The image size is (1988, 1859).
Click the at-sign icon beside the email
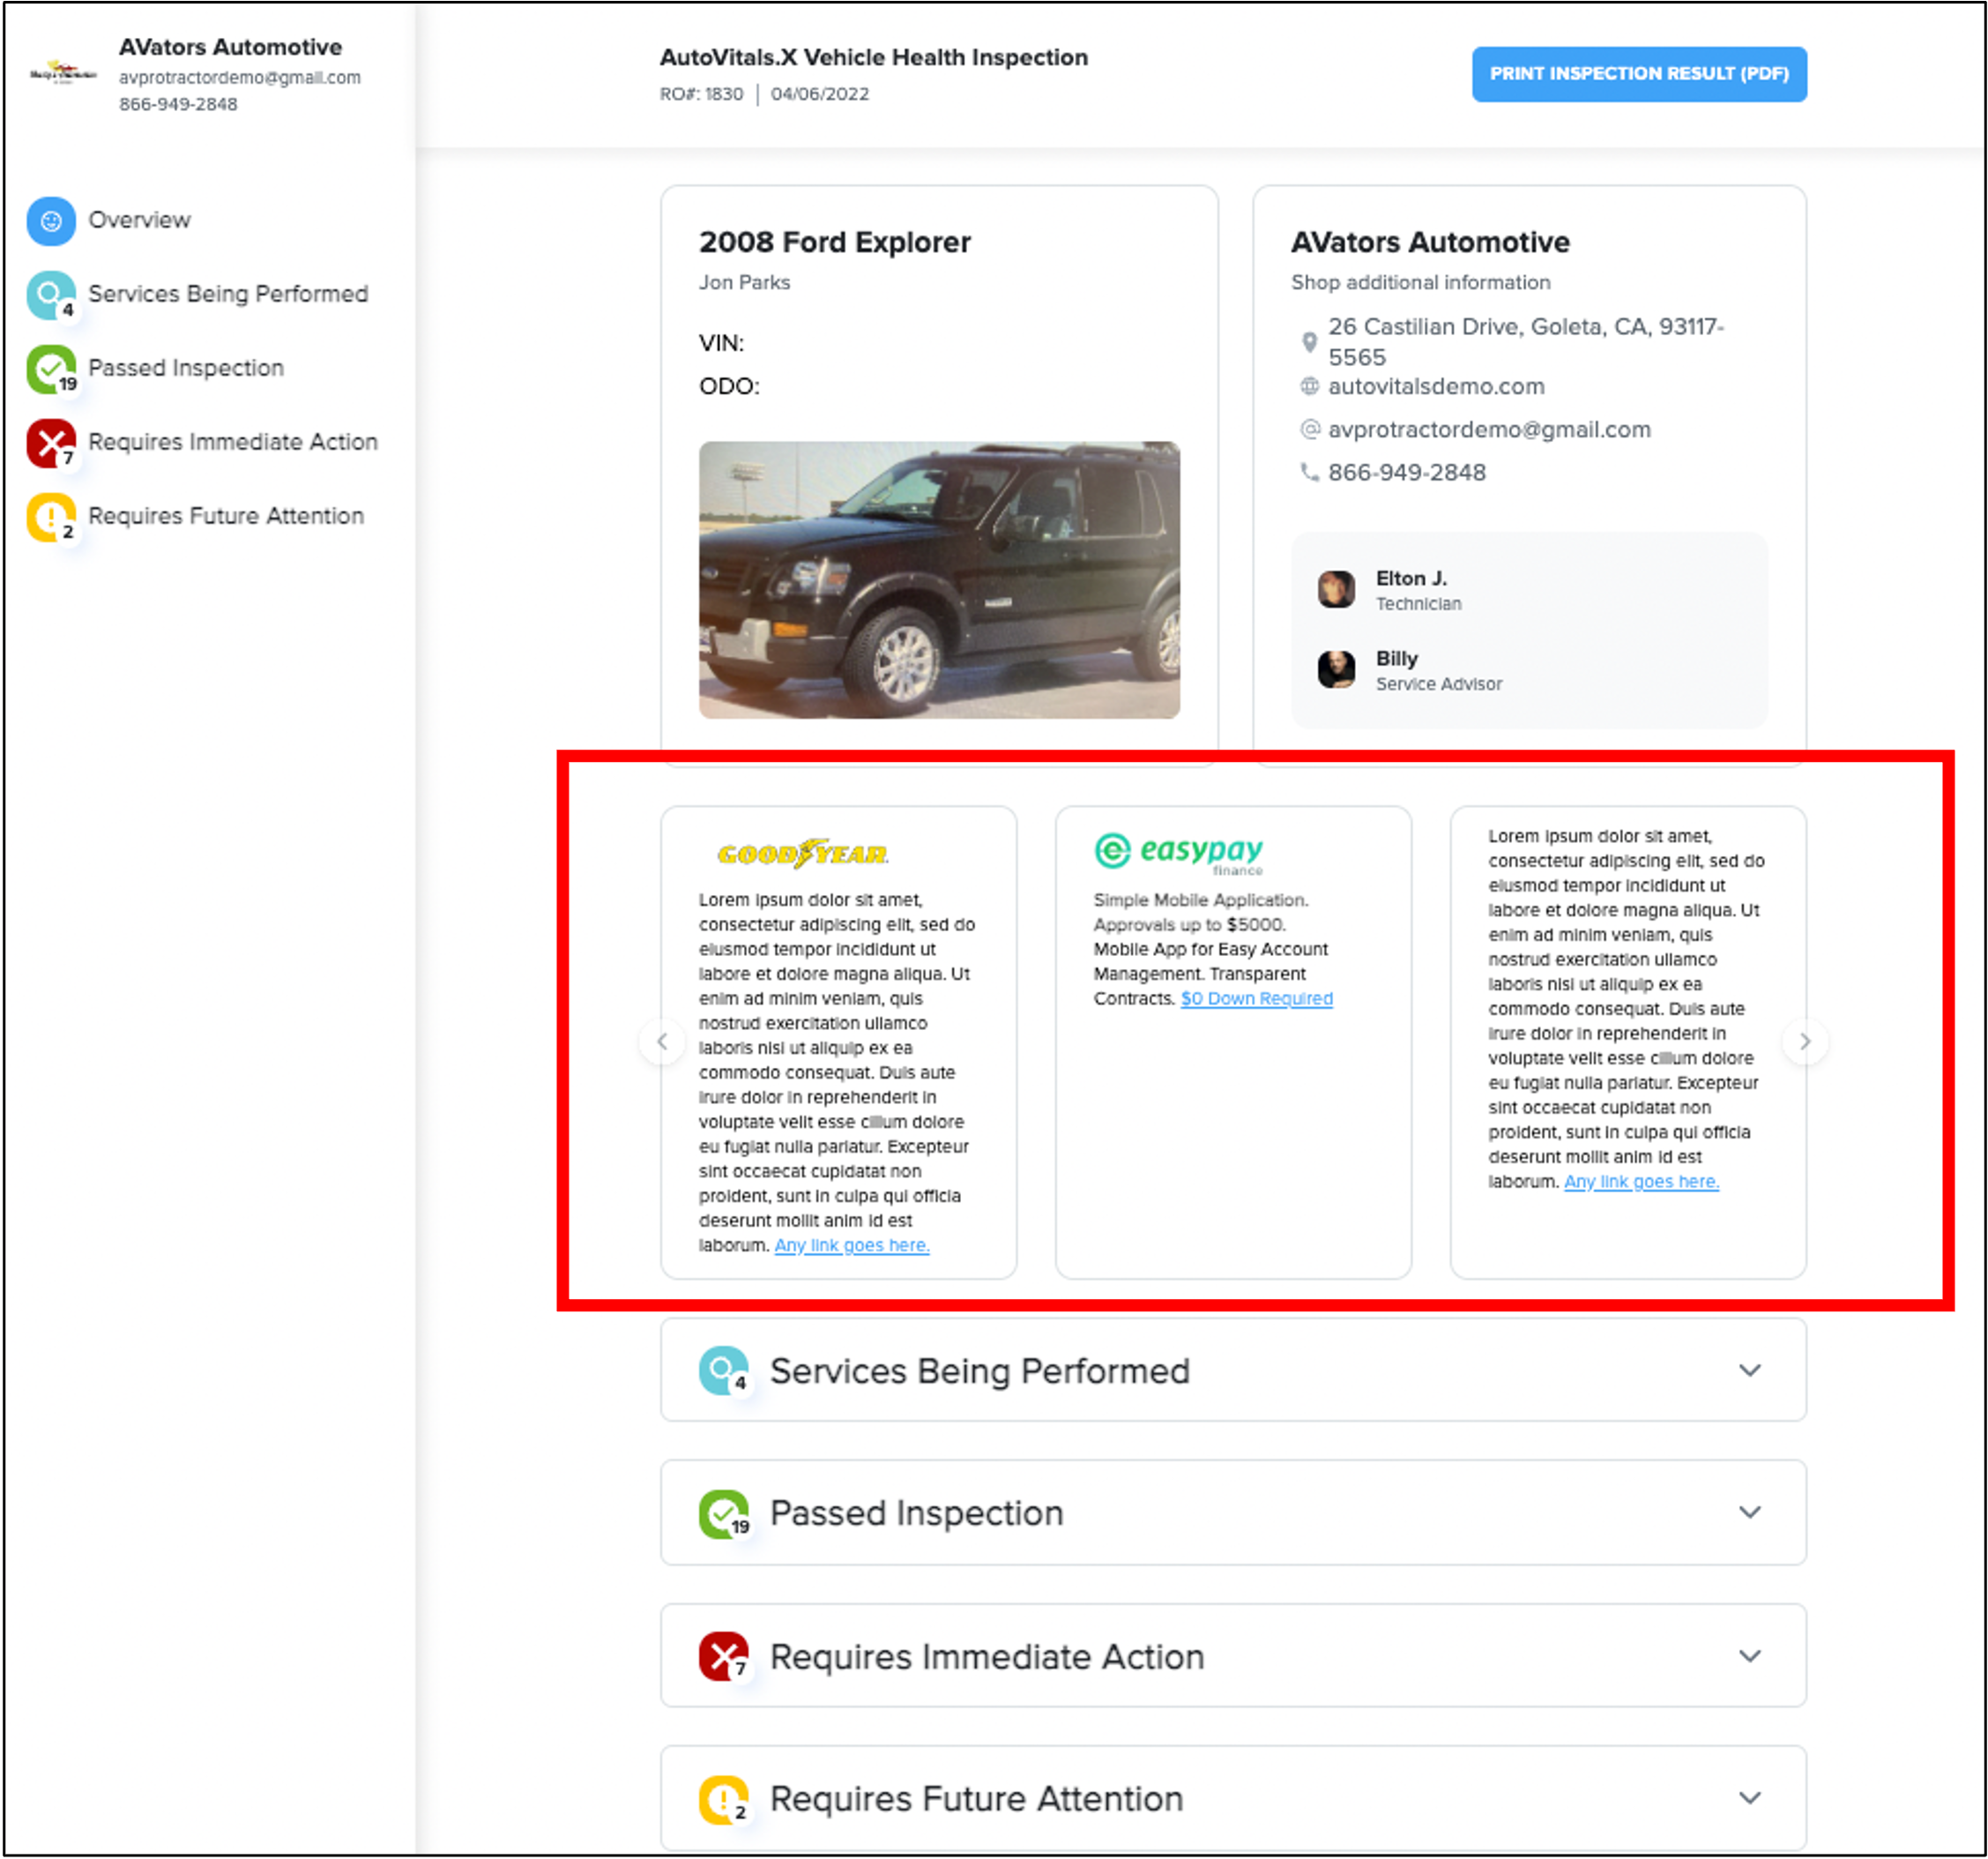(x=1309, y=429)
